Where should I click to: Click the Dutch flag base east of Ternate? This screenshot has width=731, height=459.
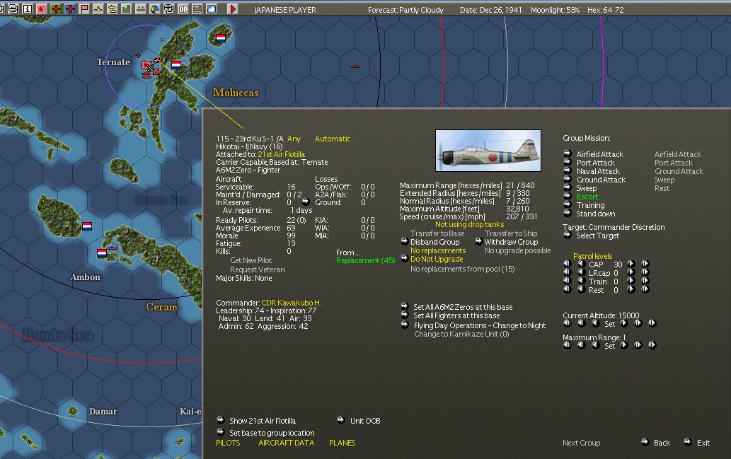click(176, 65)
